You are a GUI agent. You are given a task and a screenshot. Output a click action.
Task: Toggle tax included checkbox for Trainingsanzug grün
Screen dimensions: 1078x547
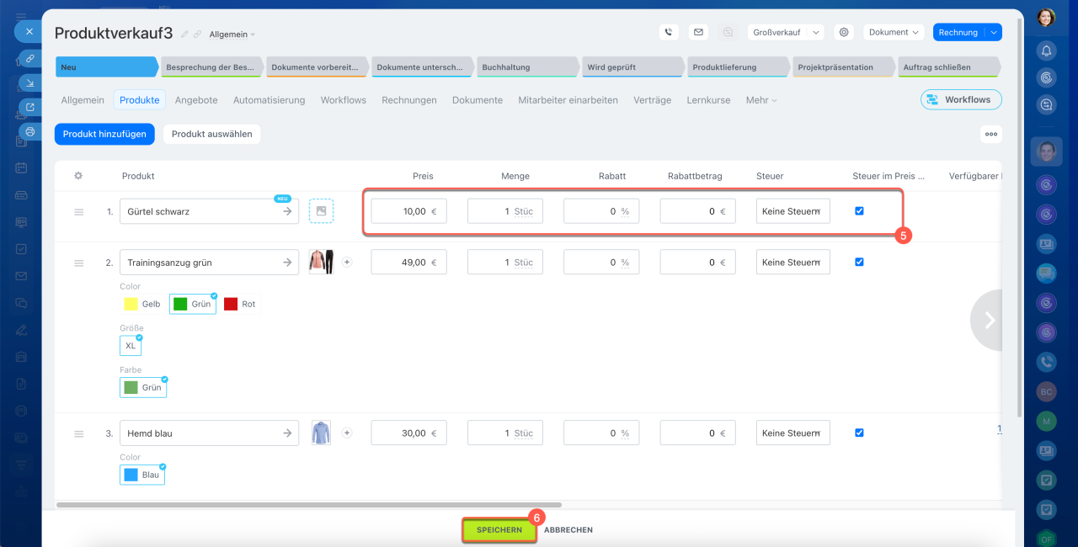point(859,262)
